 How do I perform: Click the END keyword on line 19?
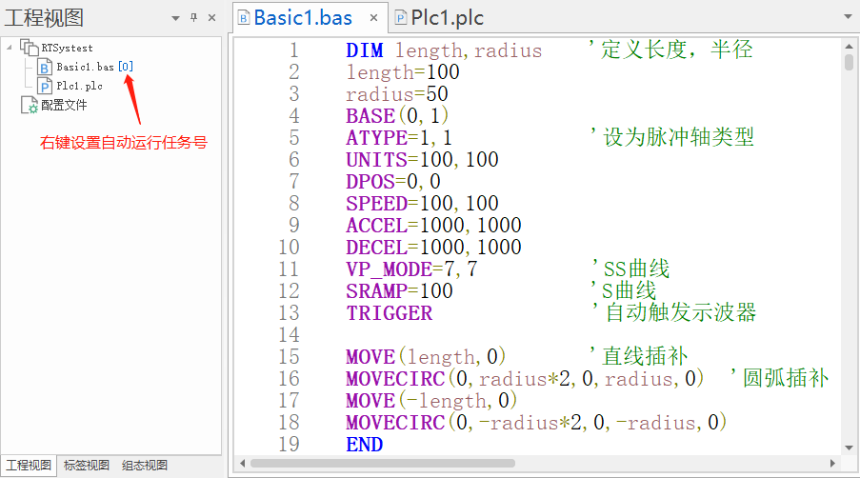364,445
